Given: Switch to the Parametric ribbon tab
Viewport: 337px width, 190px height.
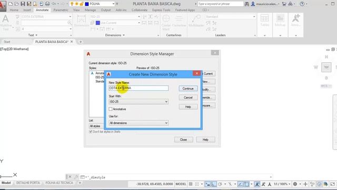Looking at the screenshot, I should coord(61,10).
